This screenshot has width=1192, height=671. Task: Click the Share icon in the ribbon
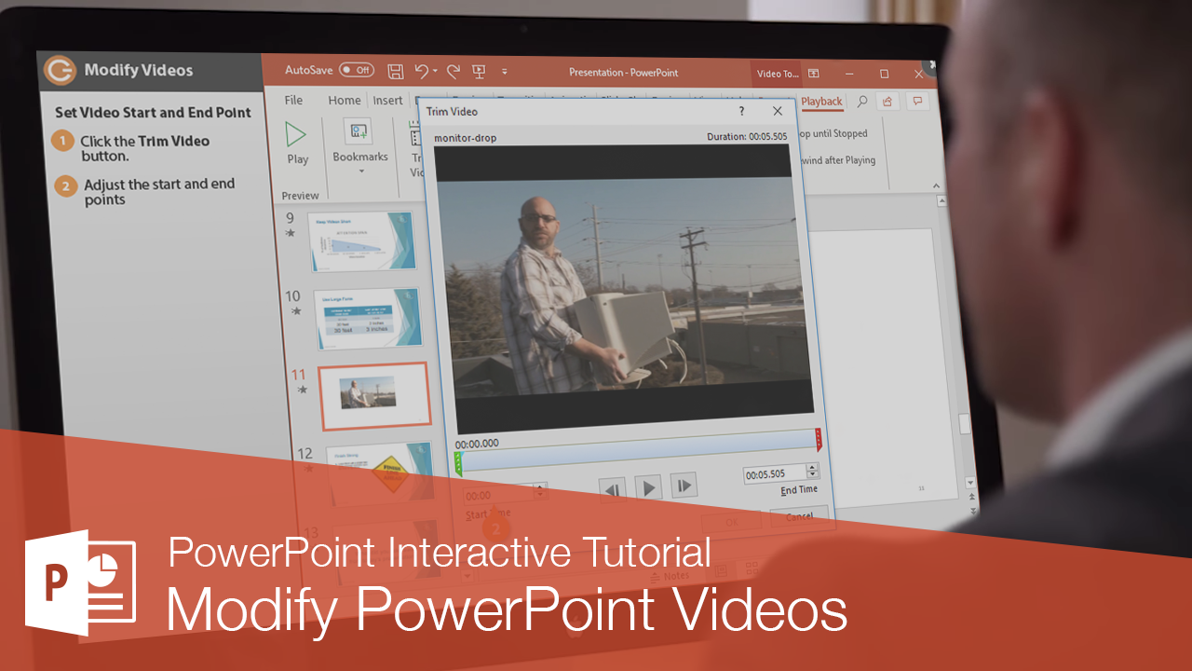pos(888,102)
